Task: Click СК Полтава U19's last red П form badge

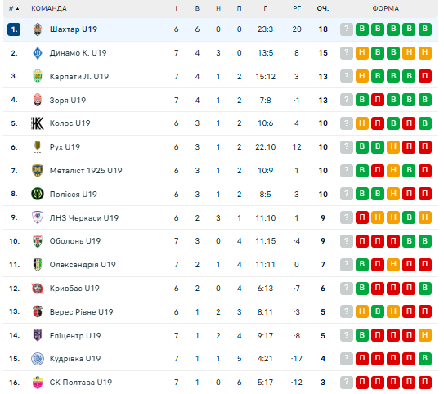Action: [425, 383]
